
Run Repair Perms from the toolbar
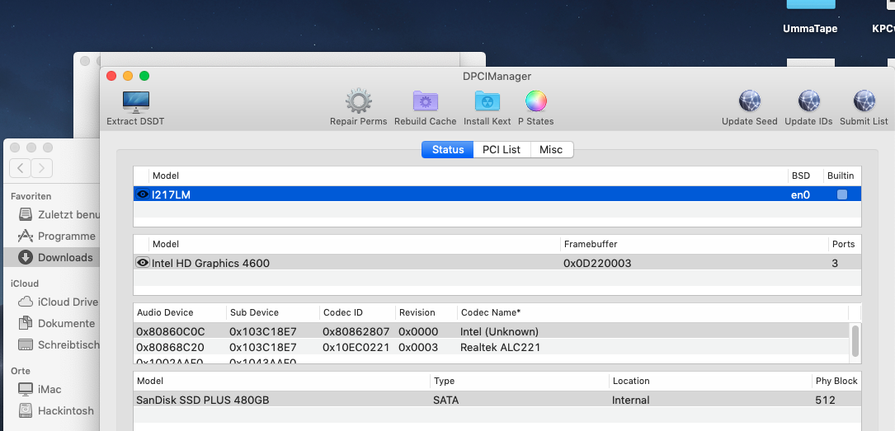[x=358, y=102]
